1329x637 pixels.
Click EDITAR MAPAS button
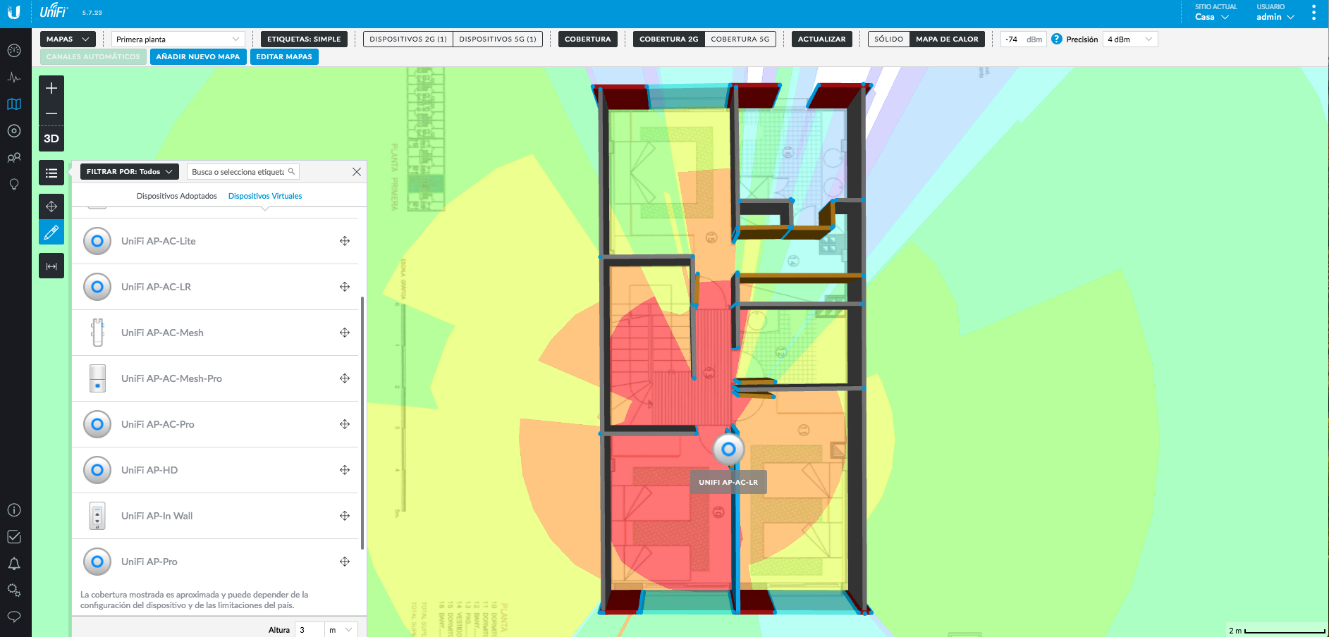point(284,57)
